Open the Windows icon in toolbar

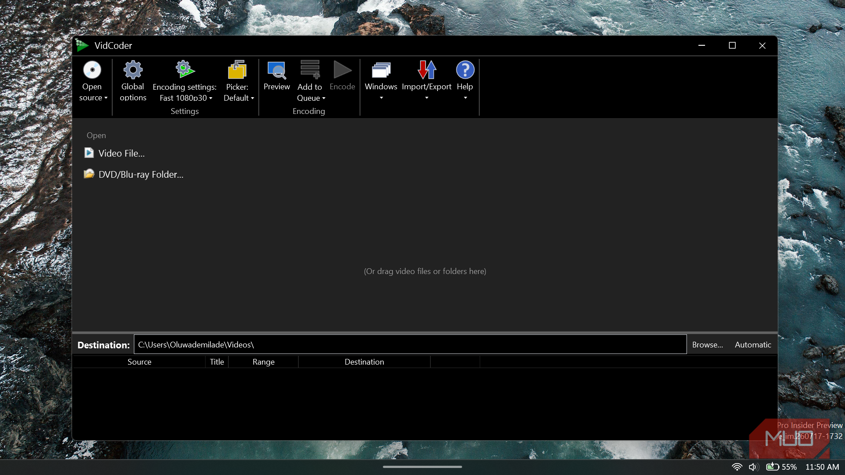click(x=381, y=70)
